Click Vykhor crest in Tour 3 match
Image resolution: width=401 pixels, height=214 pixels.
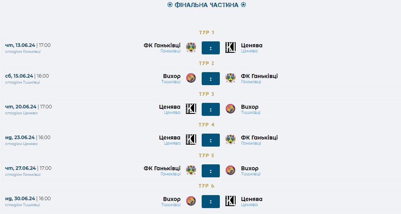point(230,109)
